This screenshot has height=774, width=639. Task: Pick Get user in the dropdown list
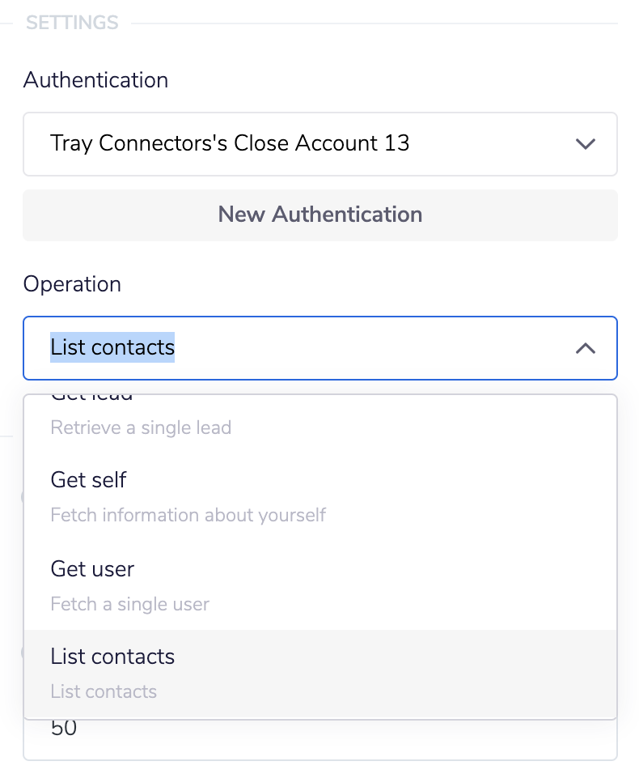tap(92, 568)
